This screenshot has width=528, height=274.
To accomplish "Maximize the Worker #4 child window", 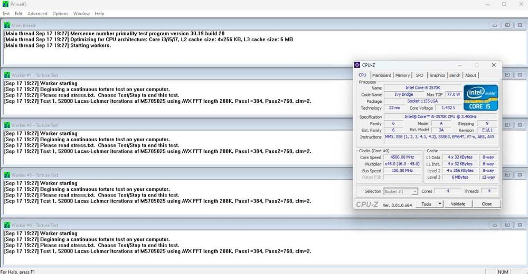I will point(507,225).
